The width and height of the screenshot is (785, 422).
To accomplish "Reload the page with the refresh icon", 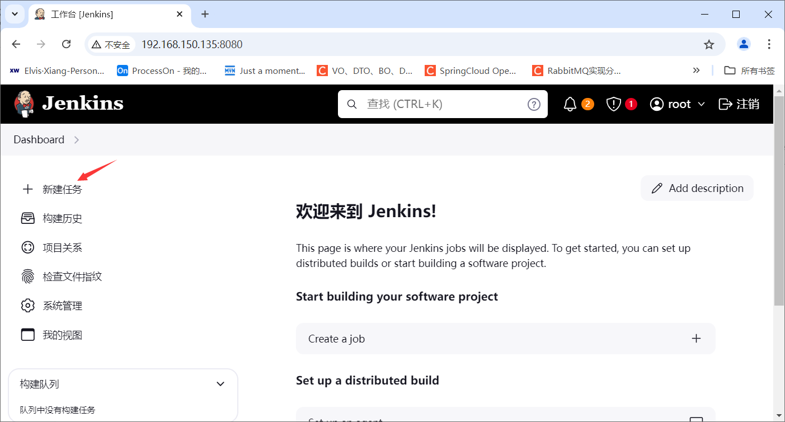I will (66, 44).
